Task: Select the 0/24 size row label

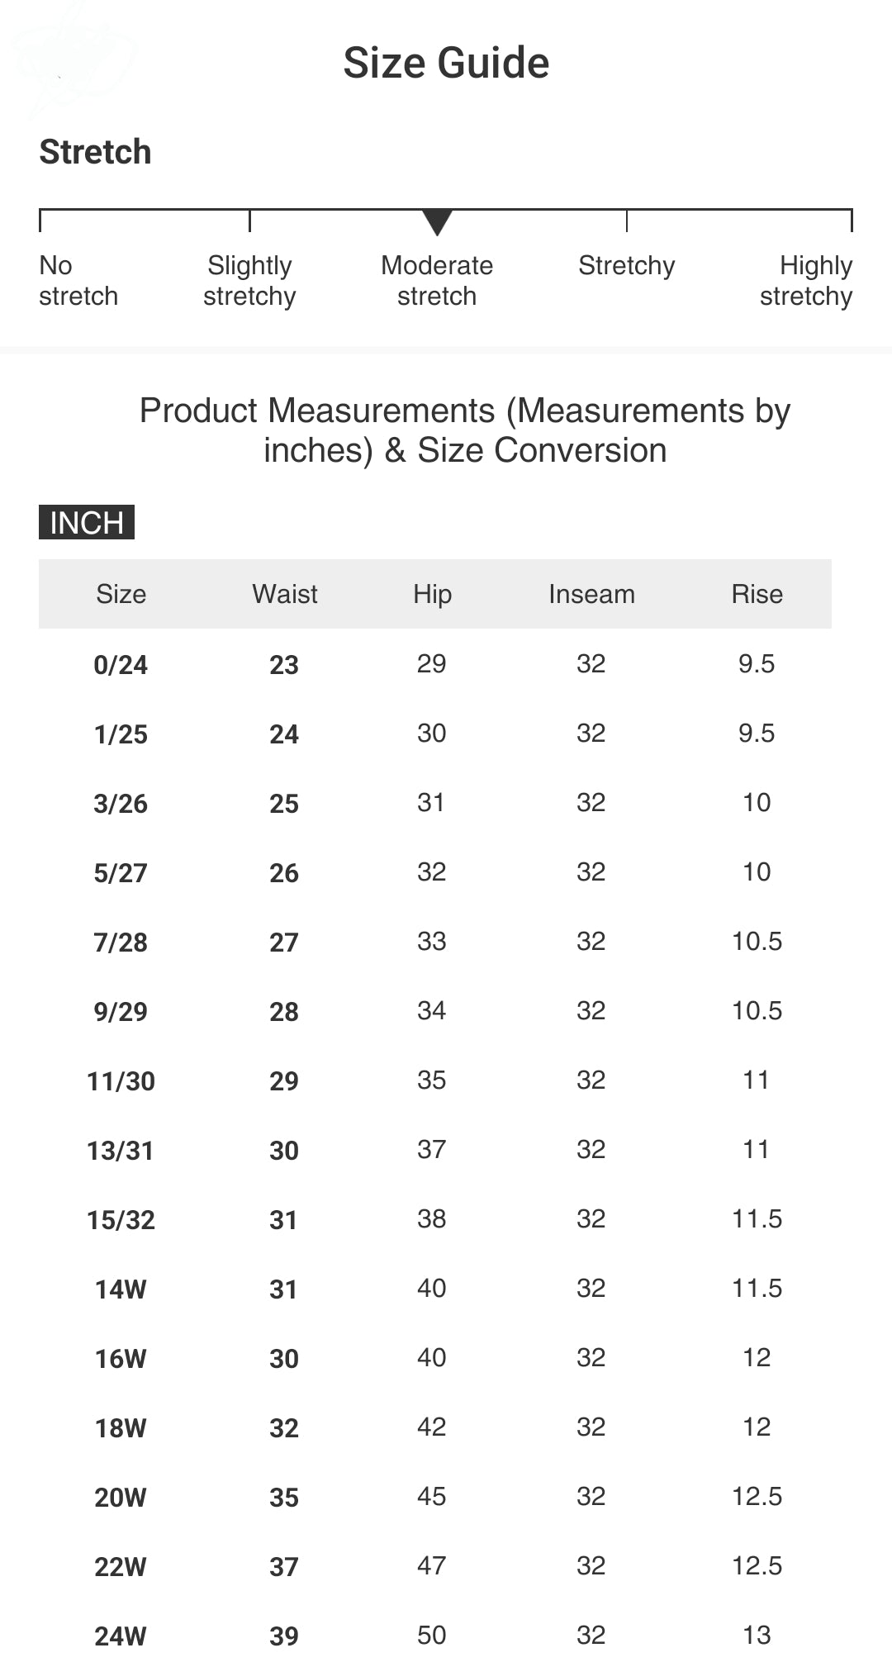Action: [x=121, y=665]
